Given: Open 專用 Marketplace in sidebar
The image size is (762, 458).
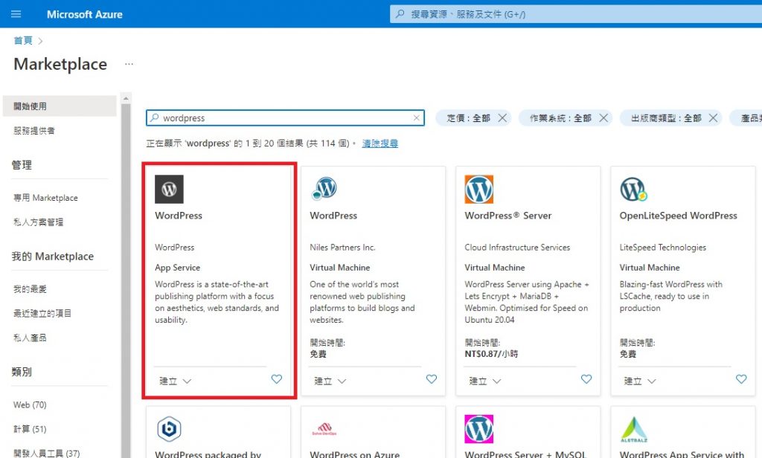Looking at the screenshot, I should (x=45, y=198).
